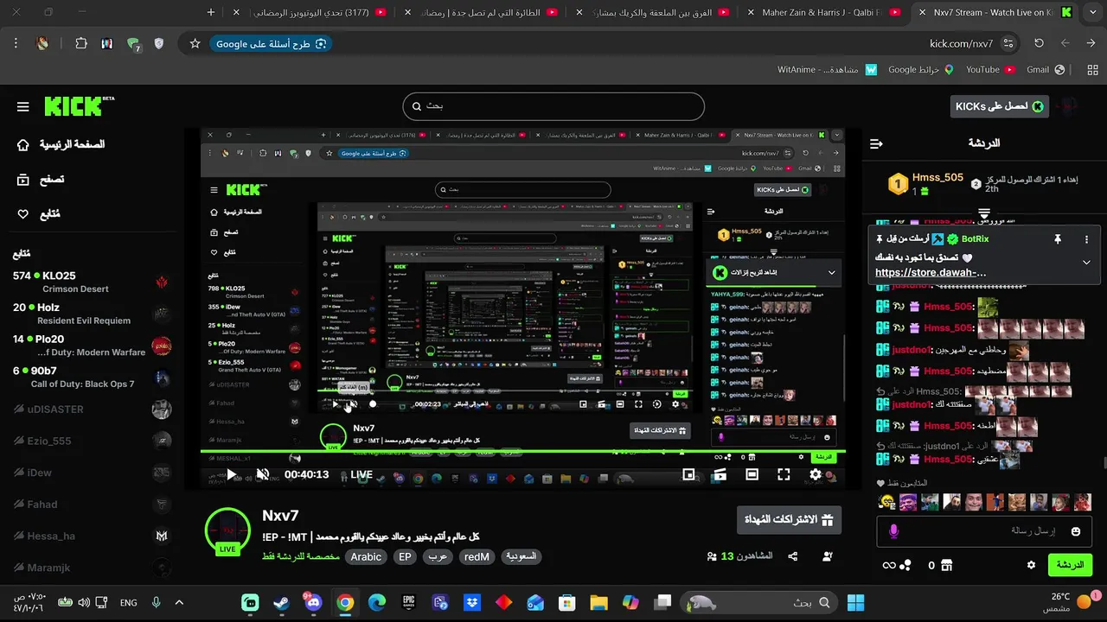Click the gifted subscriptions button

[789, 520]
